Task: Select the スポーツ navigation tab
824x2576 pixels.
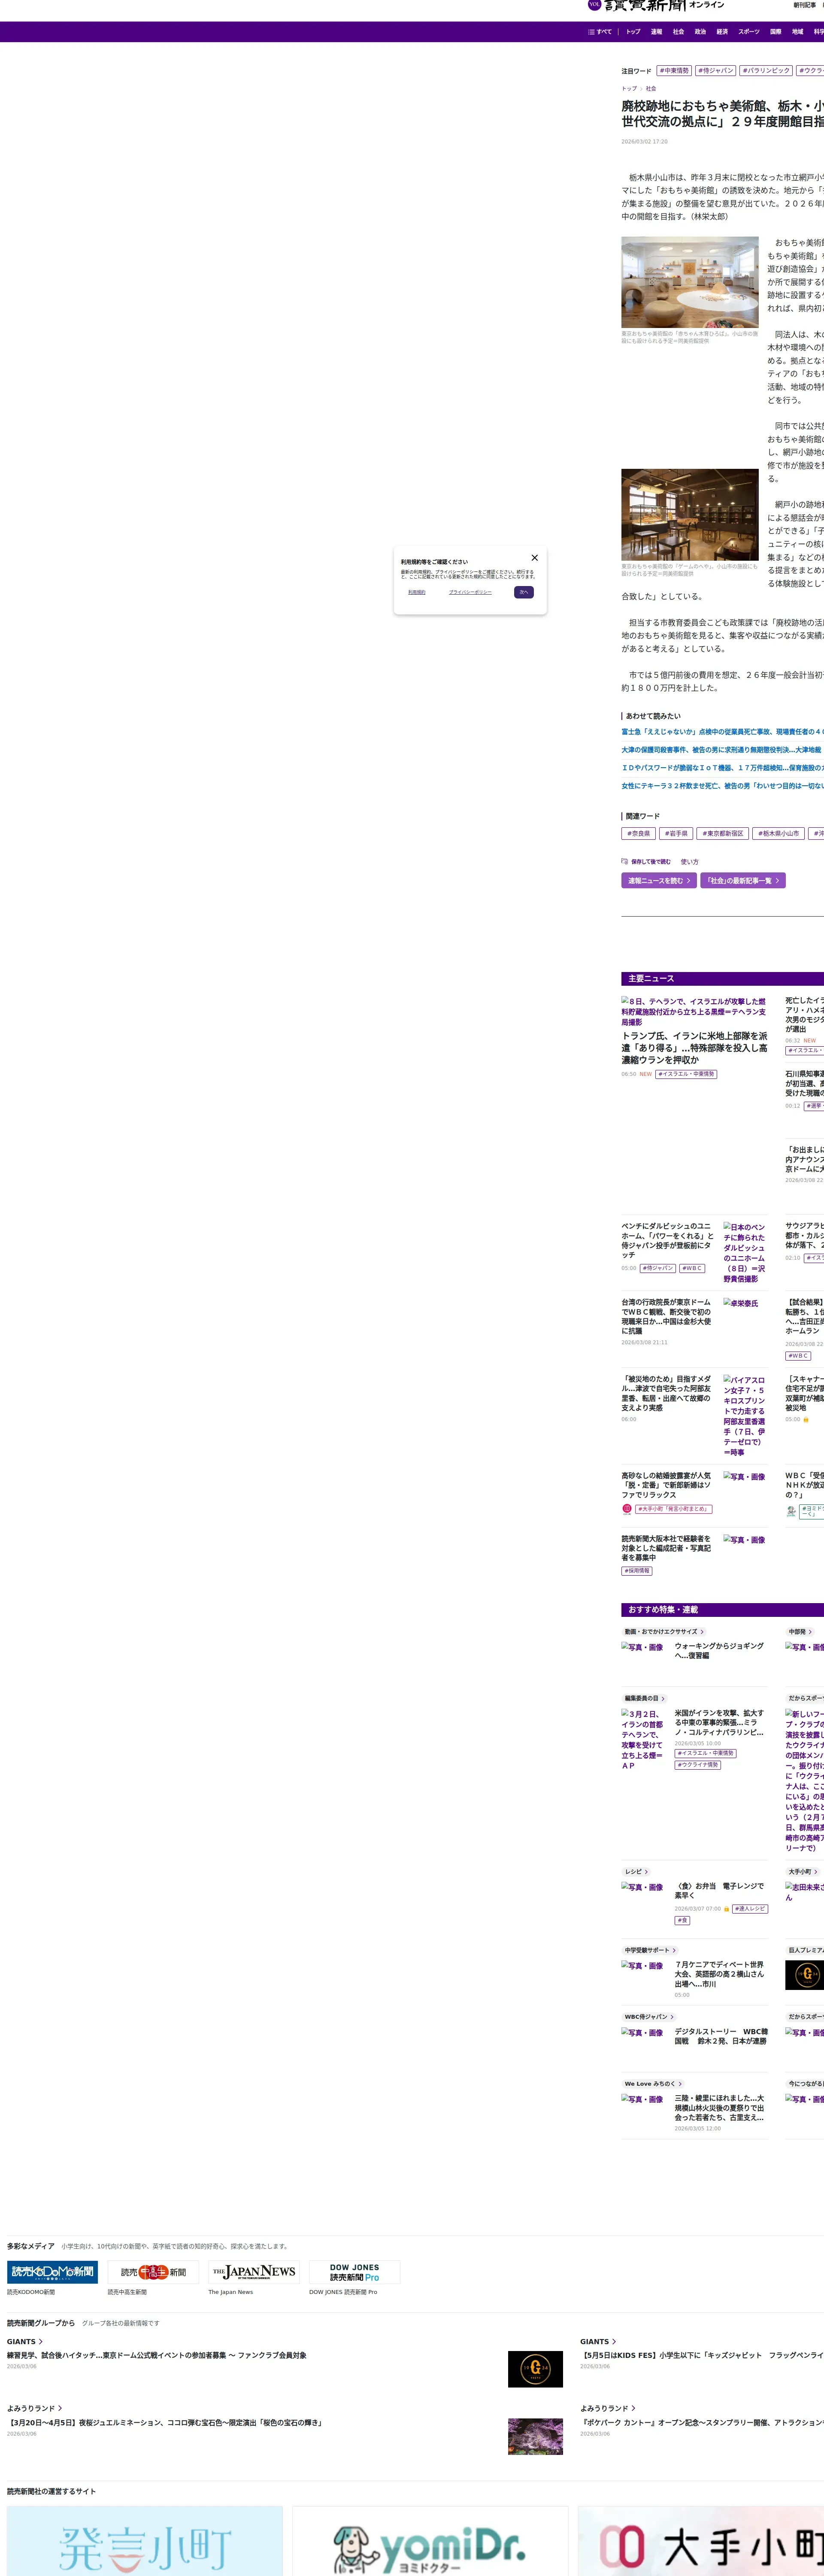Action: click(x=748, y=32)
